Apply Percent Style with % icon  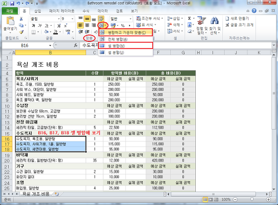(123, 26)
